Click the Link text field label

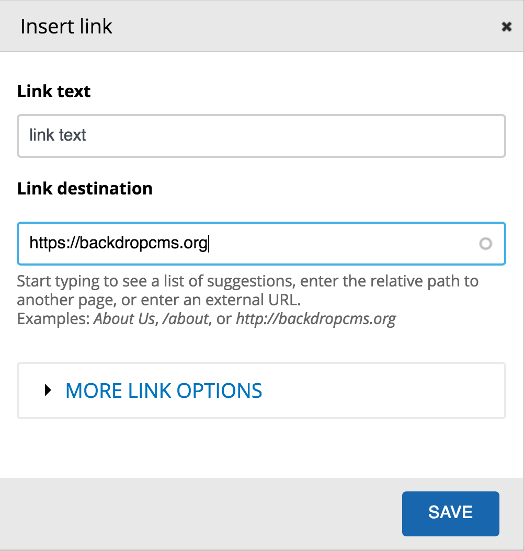54,91
